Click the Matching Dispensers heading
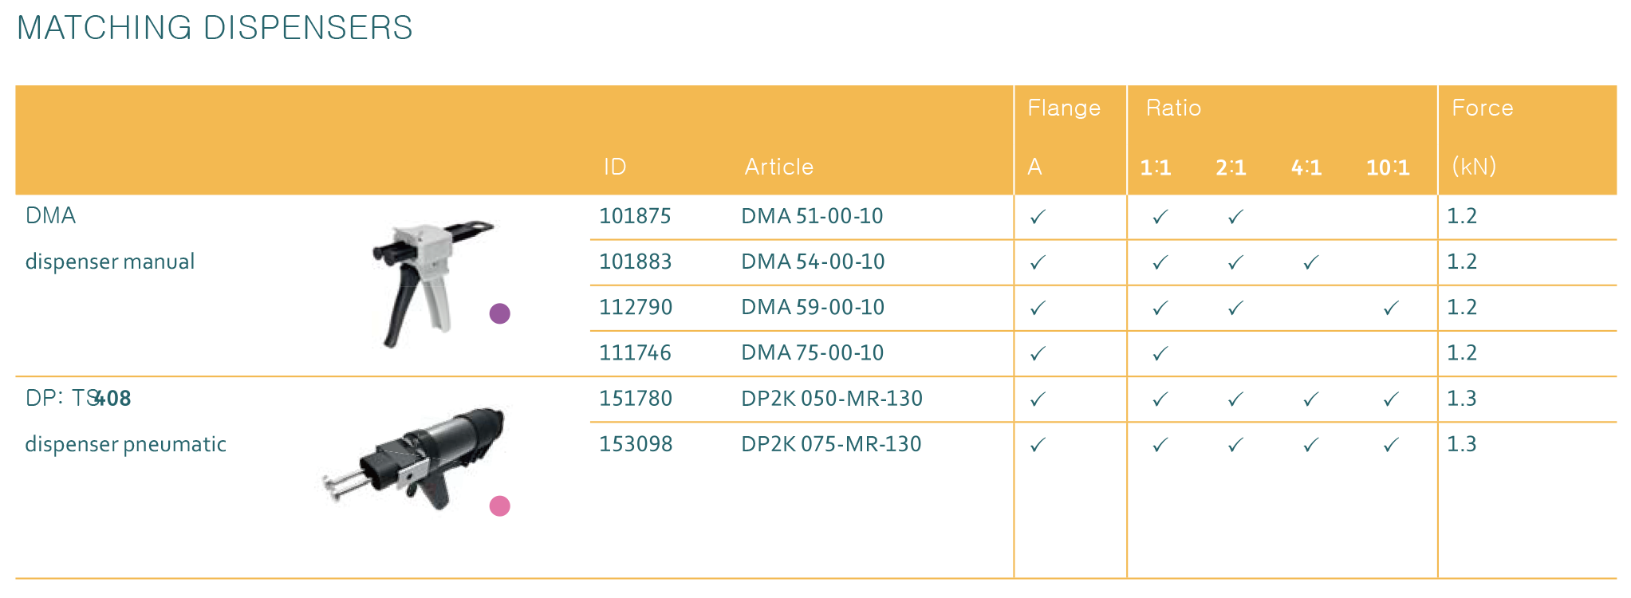The width and height of the screenshot is (1631, 598). click(215, 28)
